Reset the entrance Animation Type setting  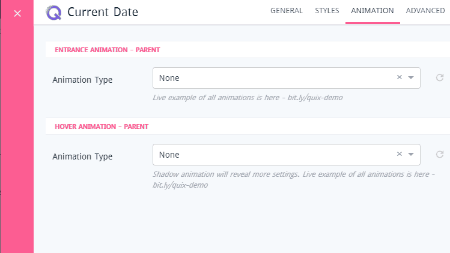(439, 78)
